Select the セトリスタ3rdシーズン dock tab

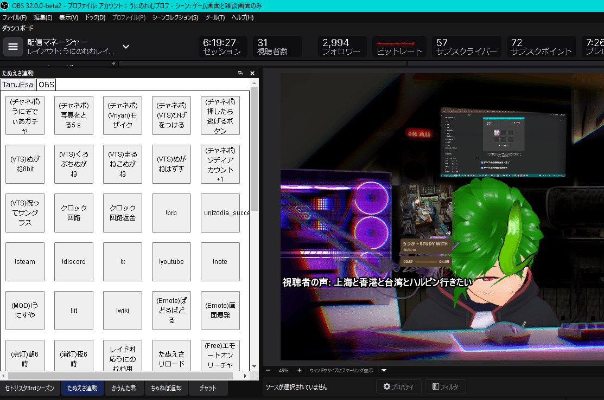(30, 388)
